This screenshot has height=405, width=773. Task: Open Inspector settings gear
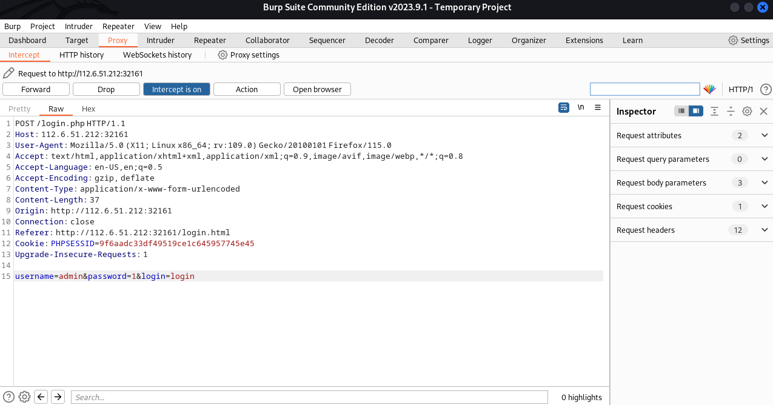[747, 111]
